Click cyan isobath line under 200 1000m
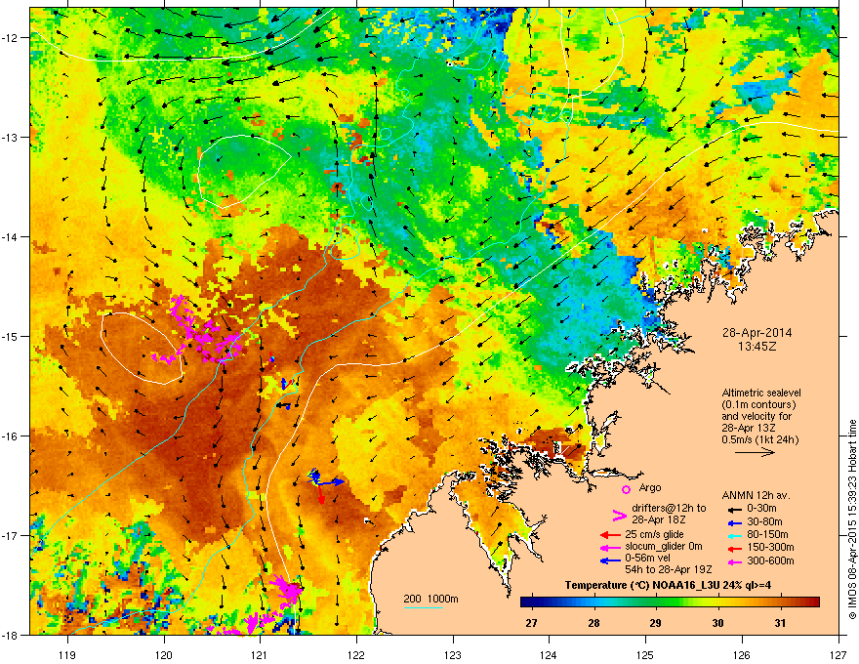The width and height of the screenshot is (859, 664). tap(424, 607)
